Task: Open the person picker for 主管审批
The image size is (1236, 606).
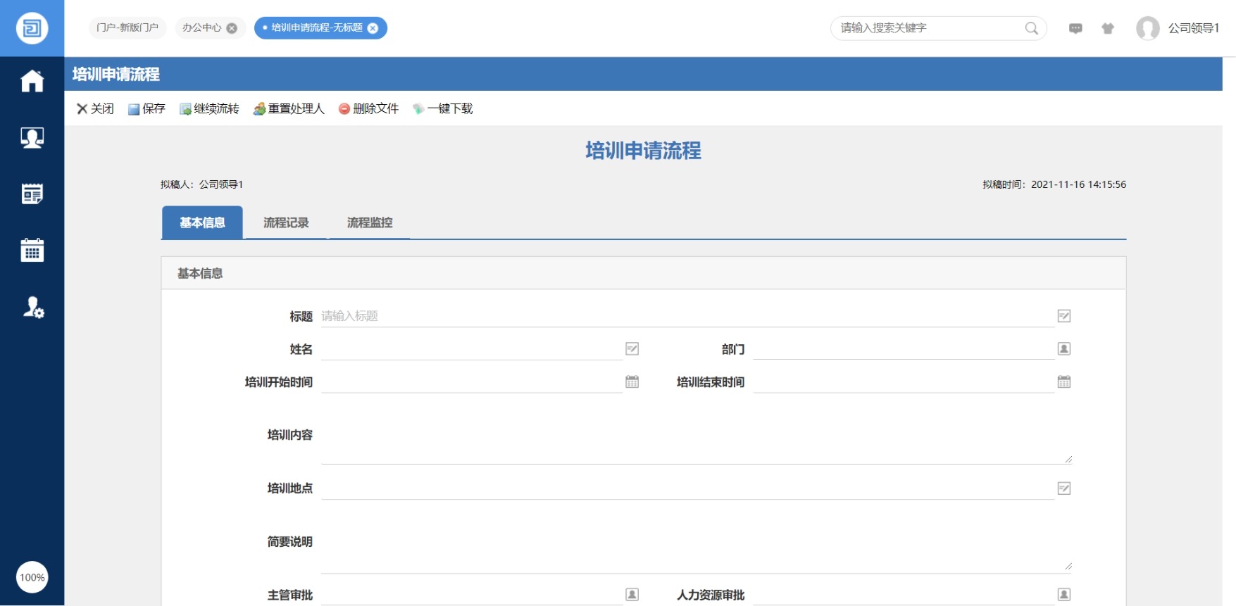Action: 632,595
